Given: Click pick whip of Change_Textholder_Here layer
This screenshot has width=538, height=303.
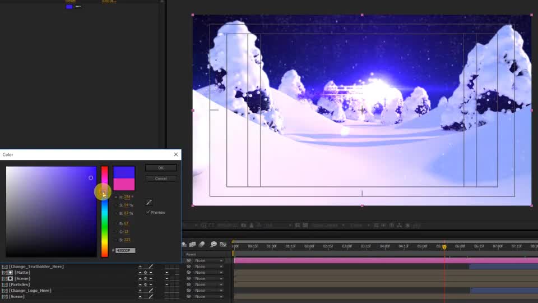Looking at the screenshot, I should (188, 267).
